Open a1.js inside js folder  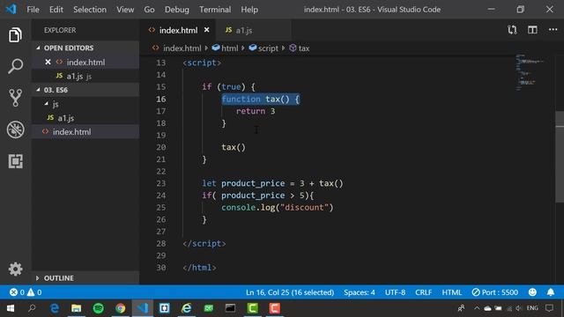point(85,118)
